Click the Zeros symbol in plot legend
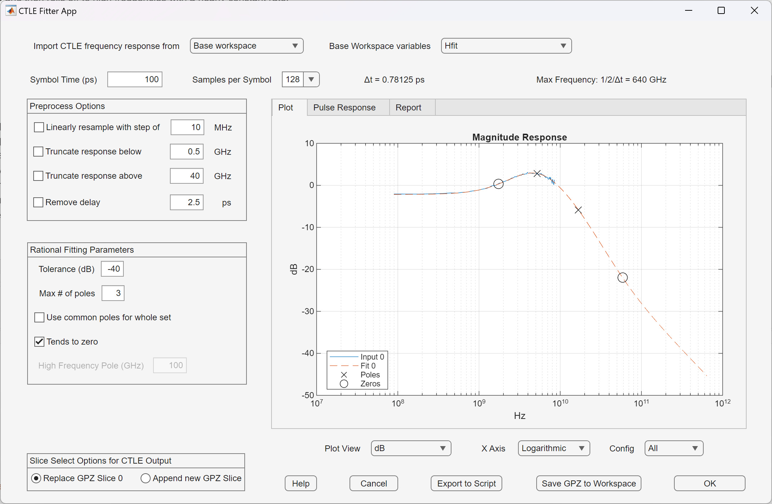772x504 pixels. click(344, 384)
